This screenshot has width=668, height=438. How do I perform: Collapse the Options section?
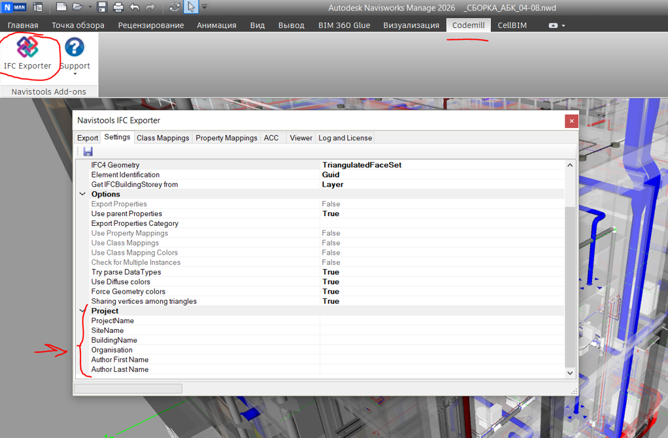82,194
